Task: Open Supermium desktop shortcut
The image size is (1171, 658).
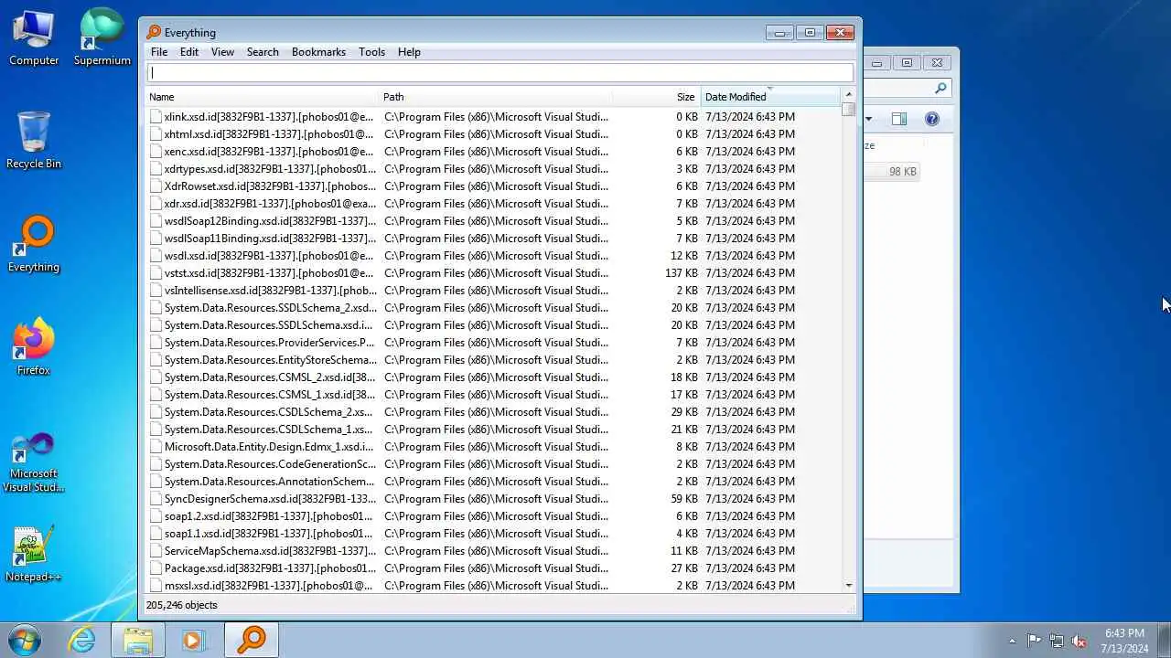Action: point(102,37)
